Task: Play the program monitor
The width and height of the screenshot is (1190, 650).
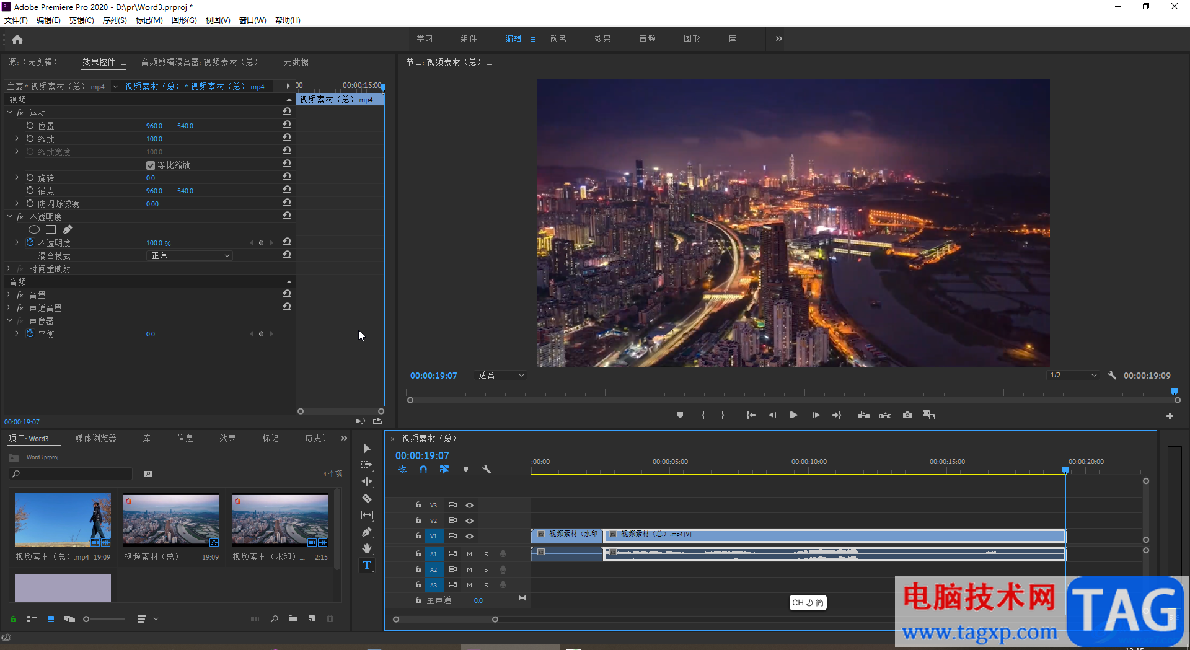Action: point(793,415)
